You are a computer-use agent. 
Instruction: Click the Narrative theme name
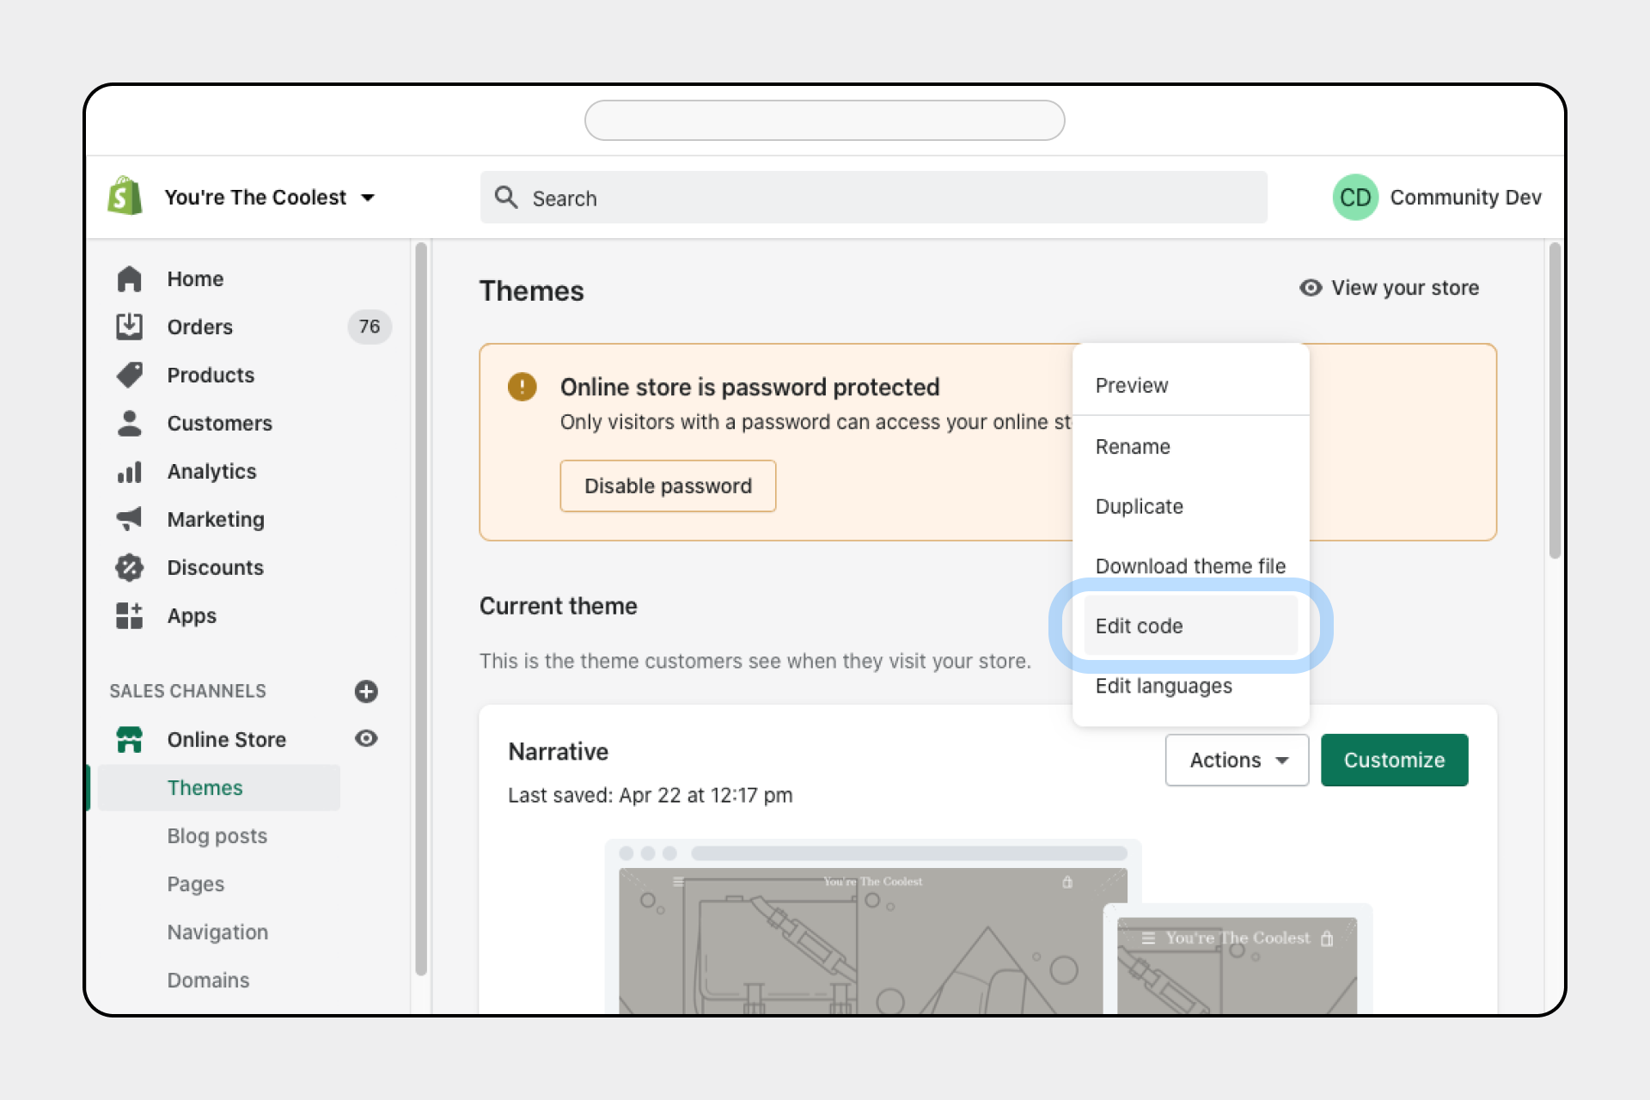tap(558, 751)
